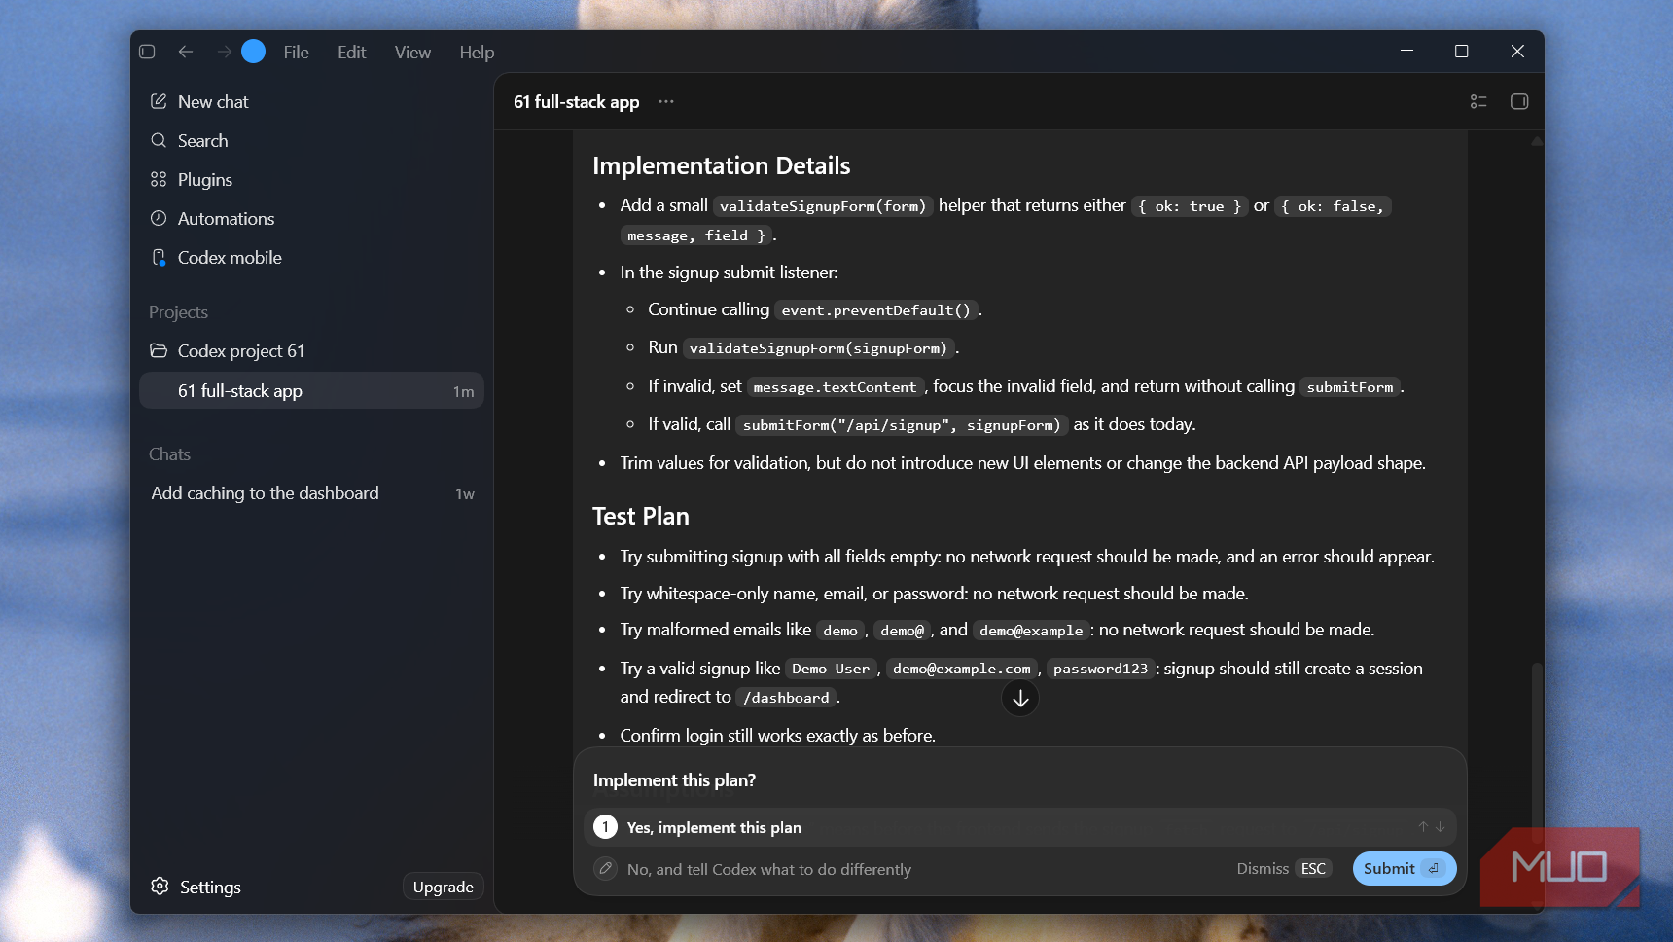Image resolution: width=1673 pixels, height=942 pixels.
Task: Select the 61 full-stack app thread
Action: click(311, 390)
